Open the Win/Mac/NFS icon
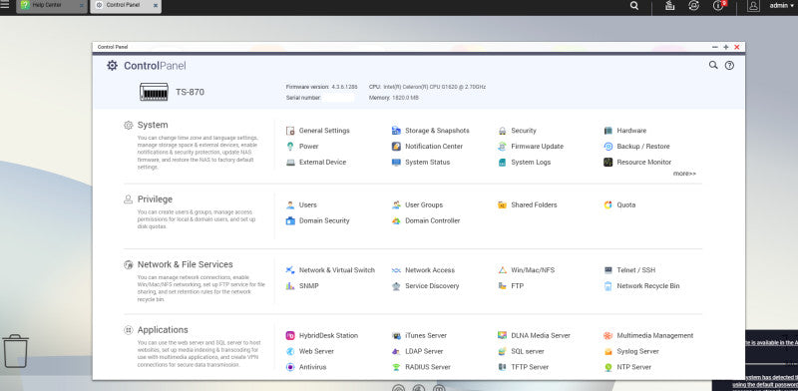The width and height of the screenshot is (798, 391). pos(503,270)
